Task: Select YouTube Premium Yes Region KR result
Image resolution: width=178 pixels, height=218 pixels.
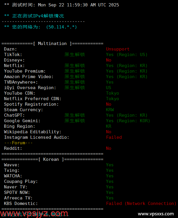Action: [x=127, y=71]
